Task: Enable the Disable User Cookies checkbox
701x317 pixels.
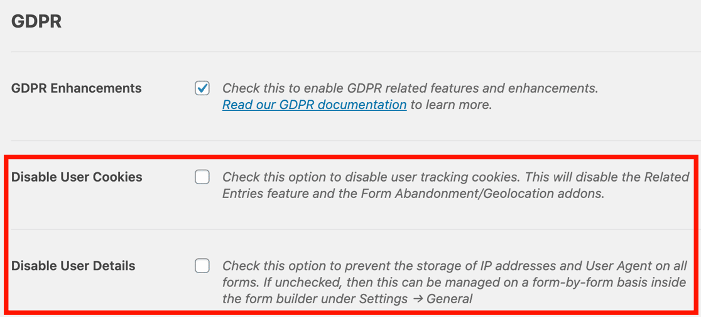Action: [202, 177]
